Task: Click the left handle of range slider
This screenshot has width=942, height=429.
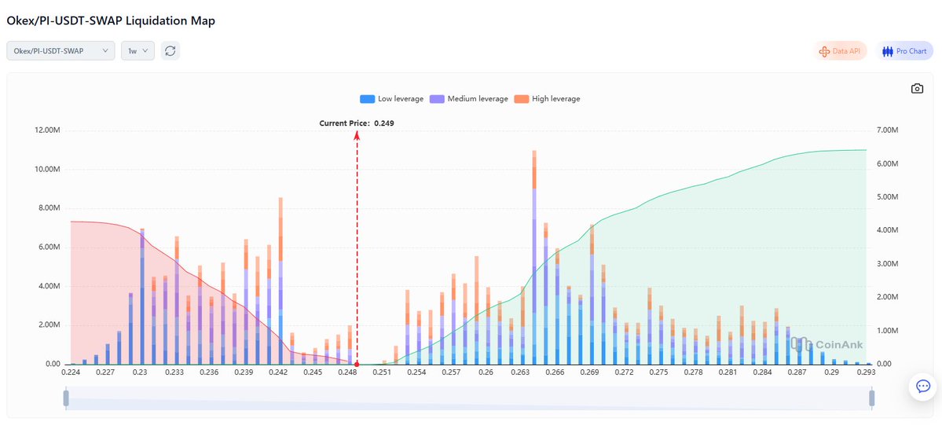Action: (66, 398)
